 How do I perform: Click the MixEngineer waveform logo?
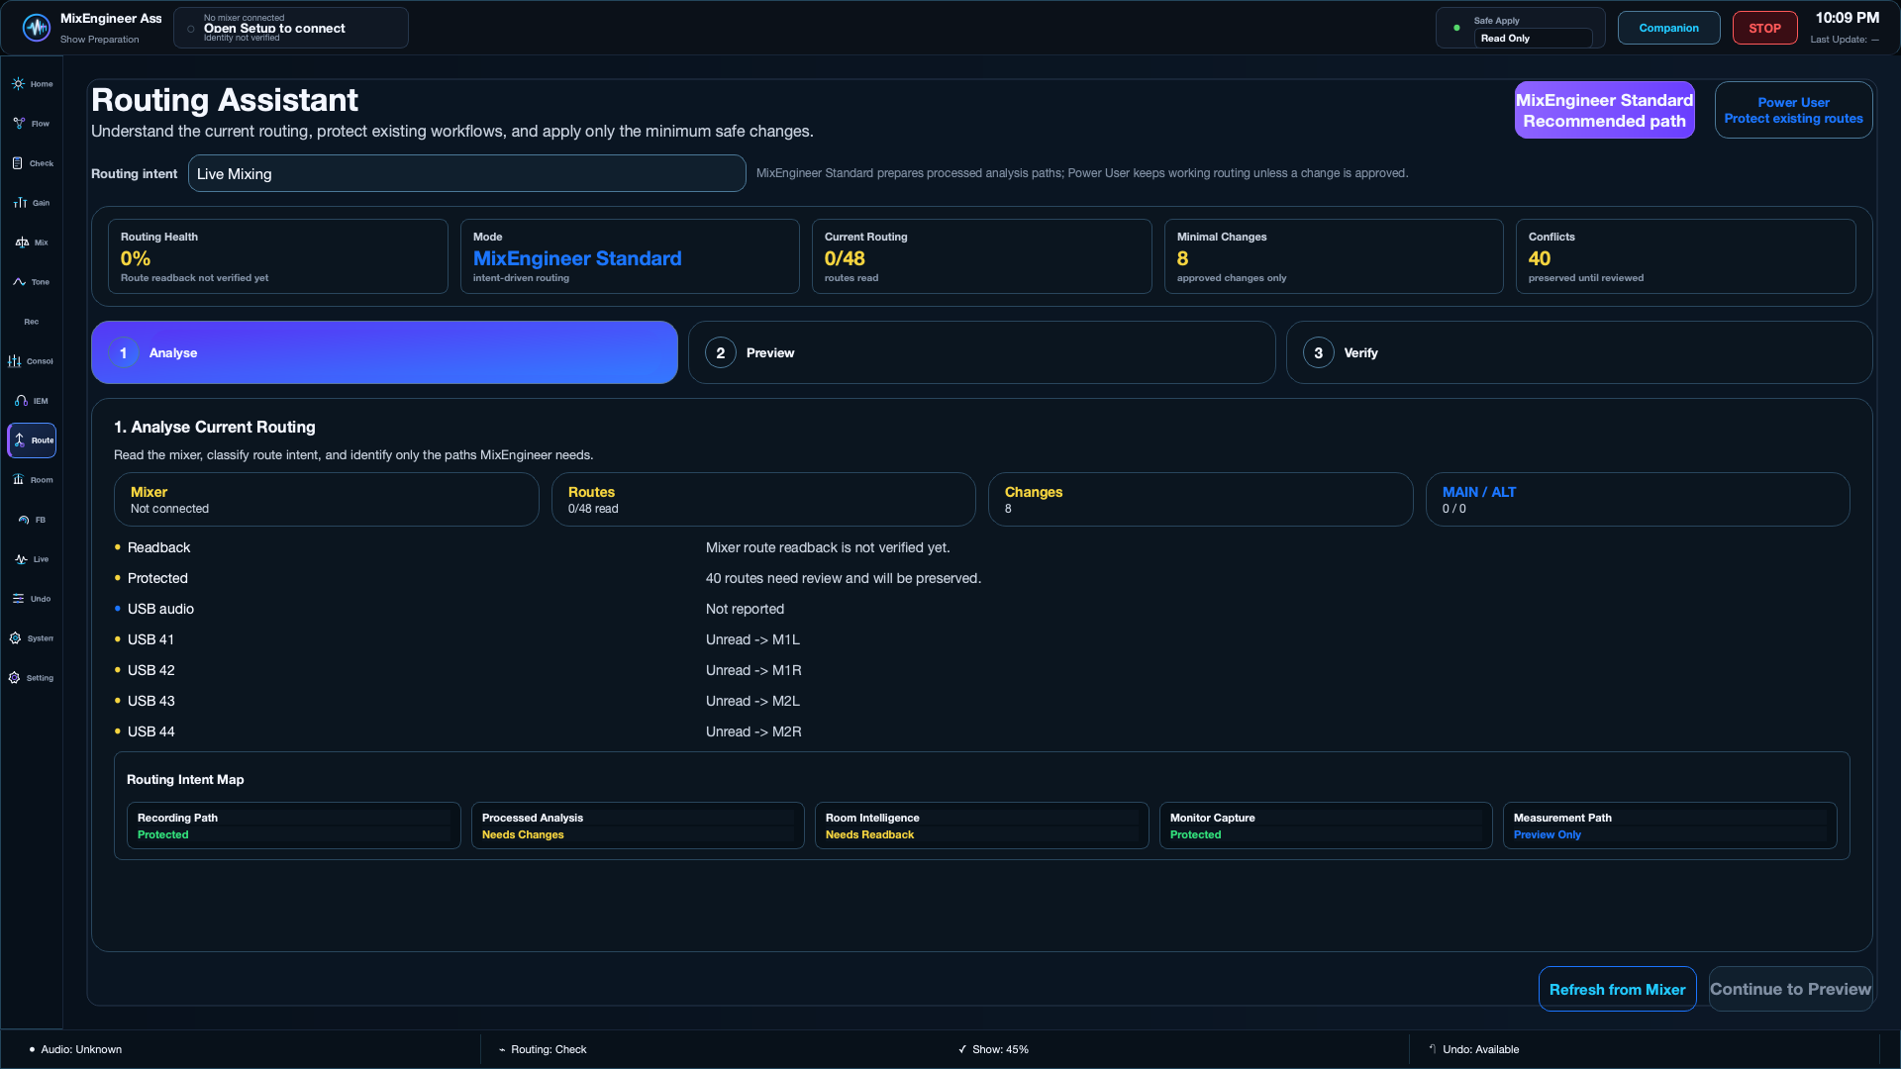click(x=37, y=28)
